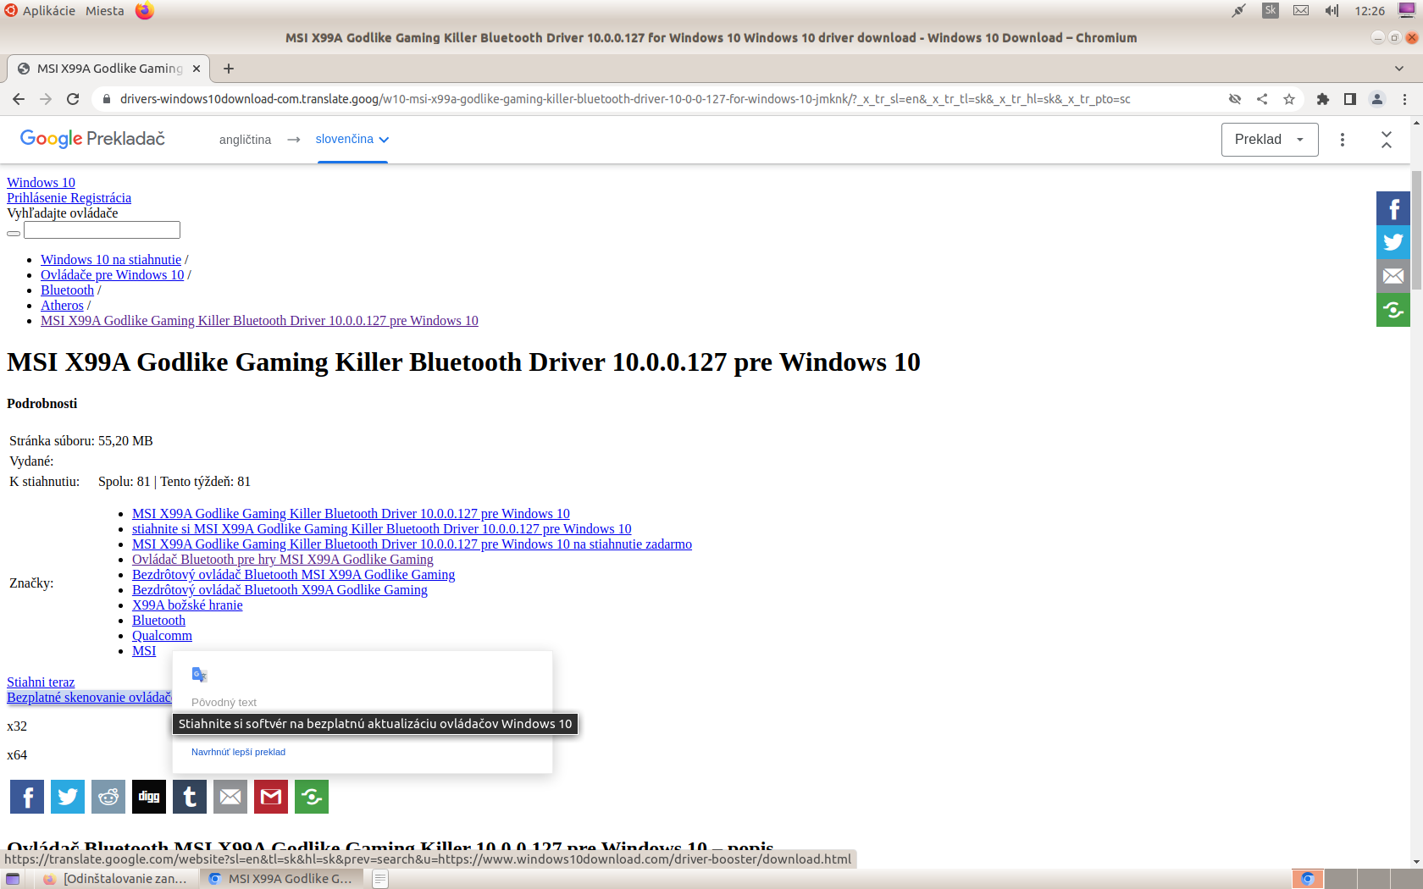Image resolution: width=1423 pixels, height=889 pixels.
Task: Share on Digg in the bottom share row
Action: [149, 797]
